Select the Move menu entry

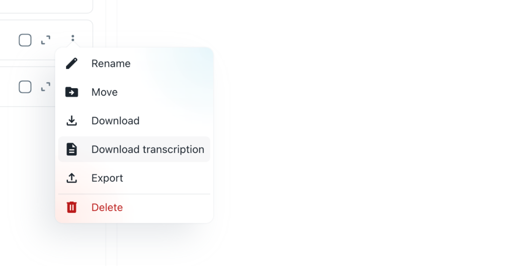(104, 92)
